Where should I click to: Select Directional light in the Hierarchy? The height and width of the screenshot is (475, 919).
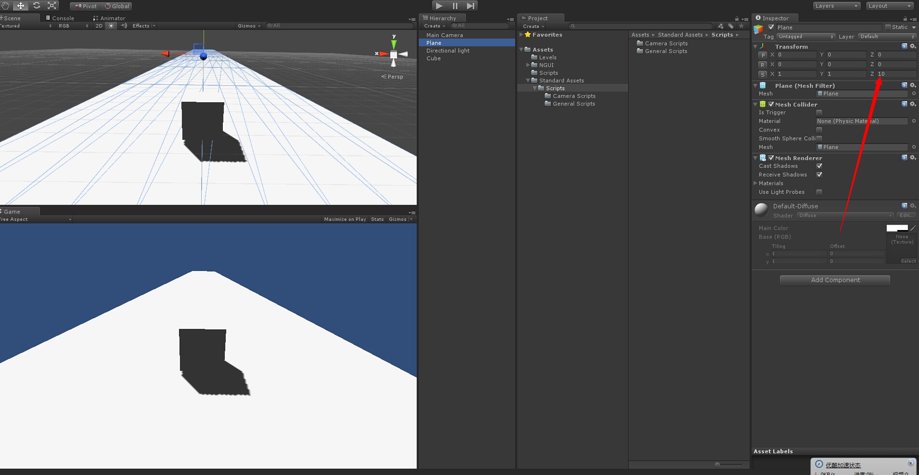(449, 50)
